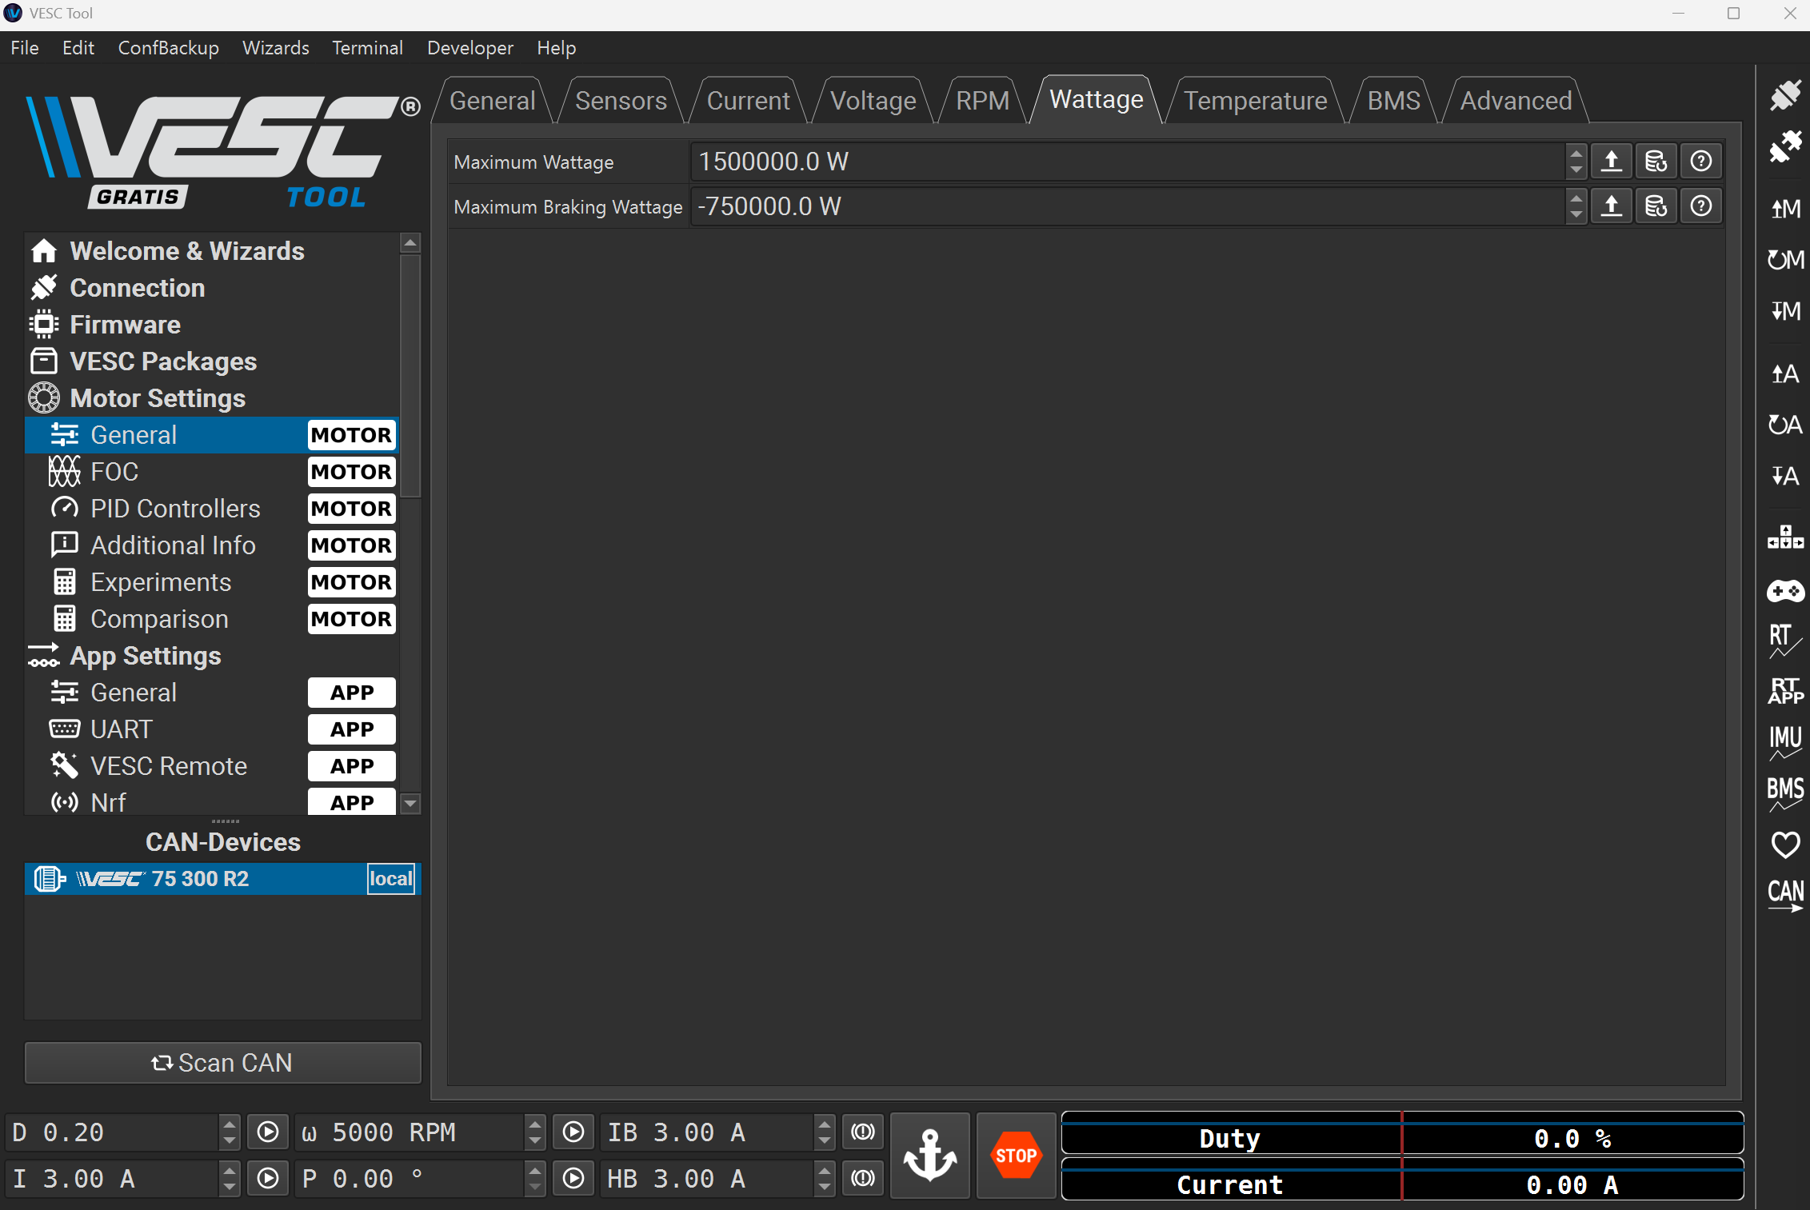Toggle BMS realtime data icon
Image resolution: width=1810 pixels, height=1210 pixels.
(1784, 793)
